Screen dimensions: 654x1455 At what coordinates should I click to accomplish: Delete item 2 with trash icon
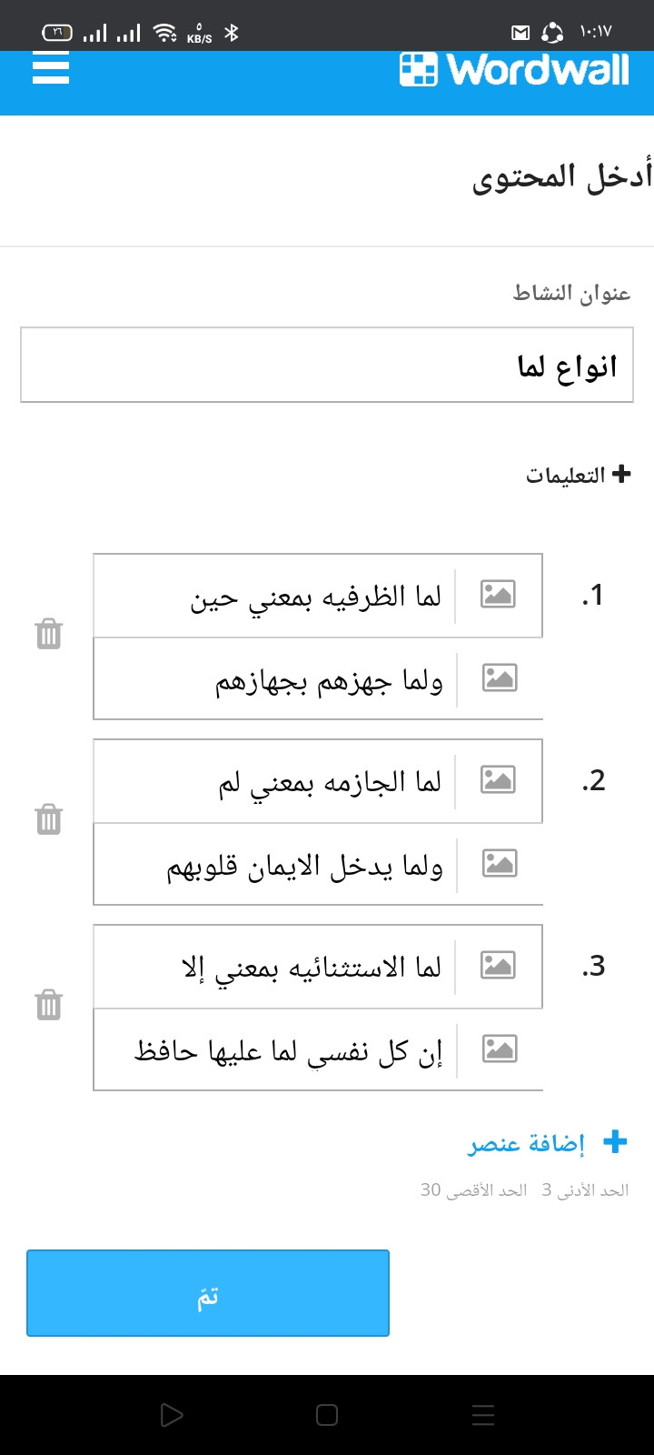(49, 819)
